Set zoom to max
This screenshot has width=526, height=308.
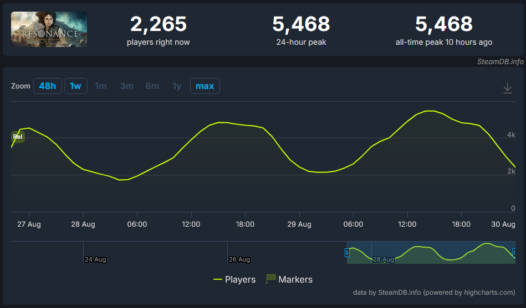point(205,86)
